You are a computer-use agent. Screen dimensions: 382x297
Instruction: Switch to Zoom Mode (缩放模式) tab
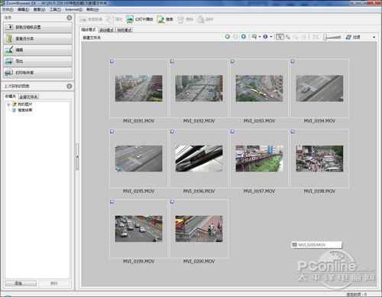click(x=89, y=30)
